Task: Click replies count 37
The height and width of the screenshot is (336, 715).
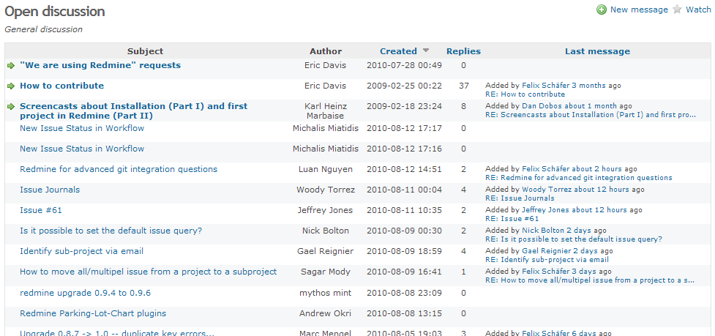Action: click(463, 86)
